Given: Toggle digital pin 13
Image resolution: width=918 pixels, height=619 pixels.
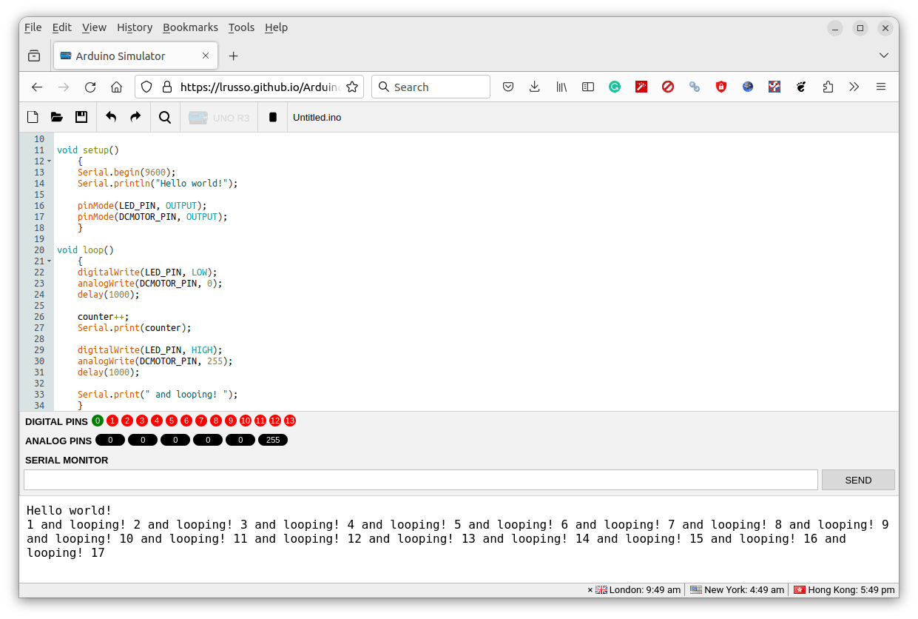Looking at the screenshot, I should coord(289,421).
